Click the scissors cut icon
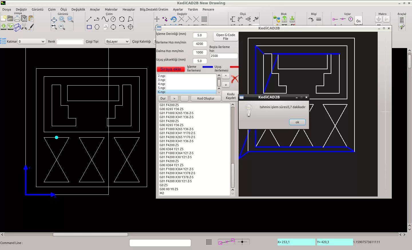The height and width of the screenshot is (250, 412). (24, 27)
